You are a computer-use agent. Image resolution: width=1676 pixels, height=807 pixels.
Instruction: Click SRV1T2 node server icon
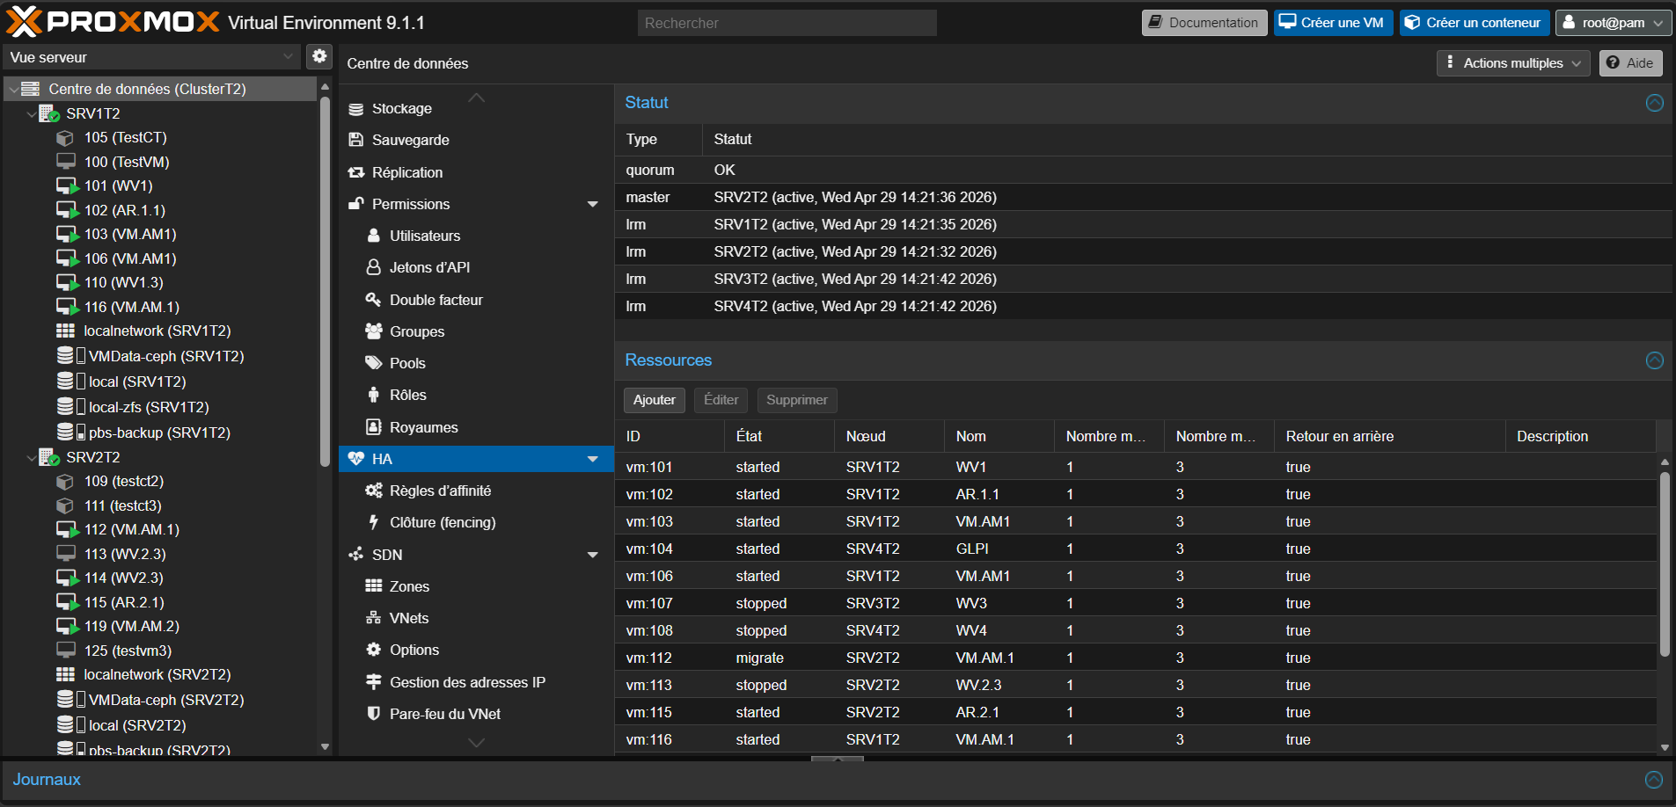(x=49, y=113)
